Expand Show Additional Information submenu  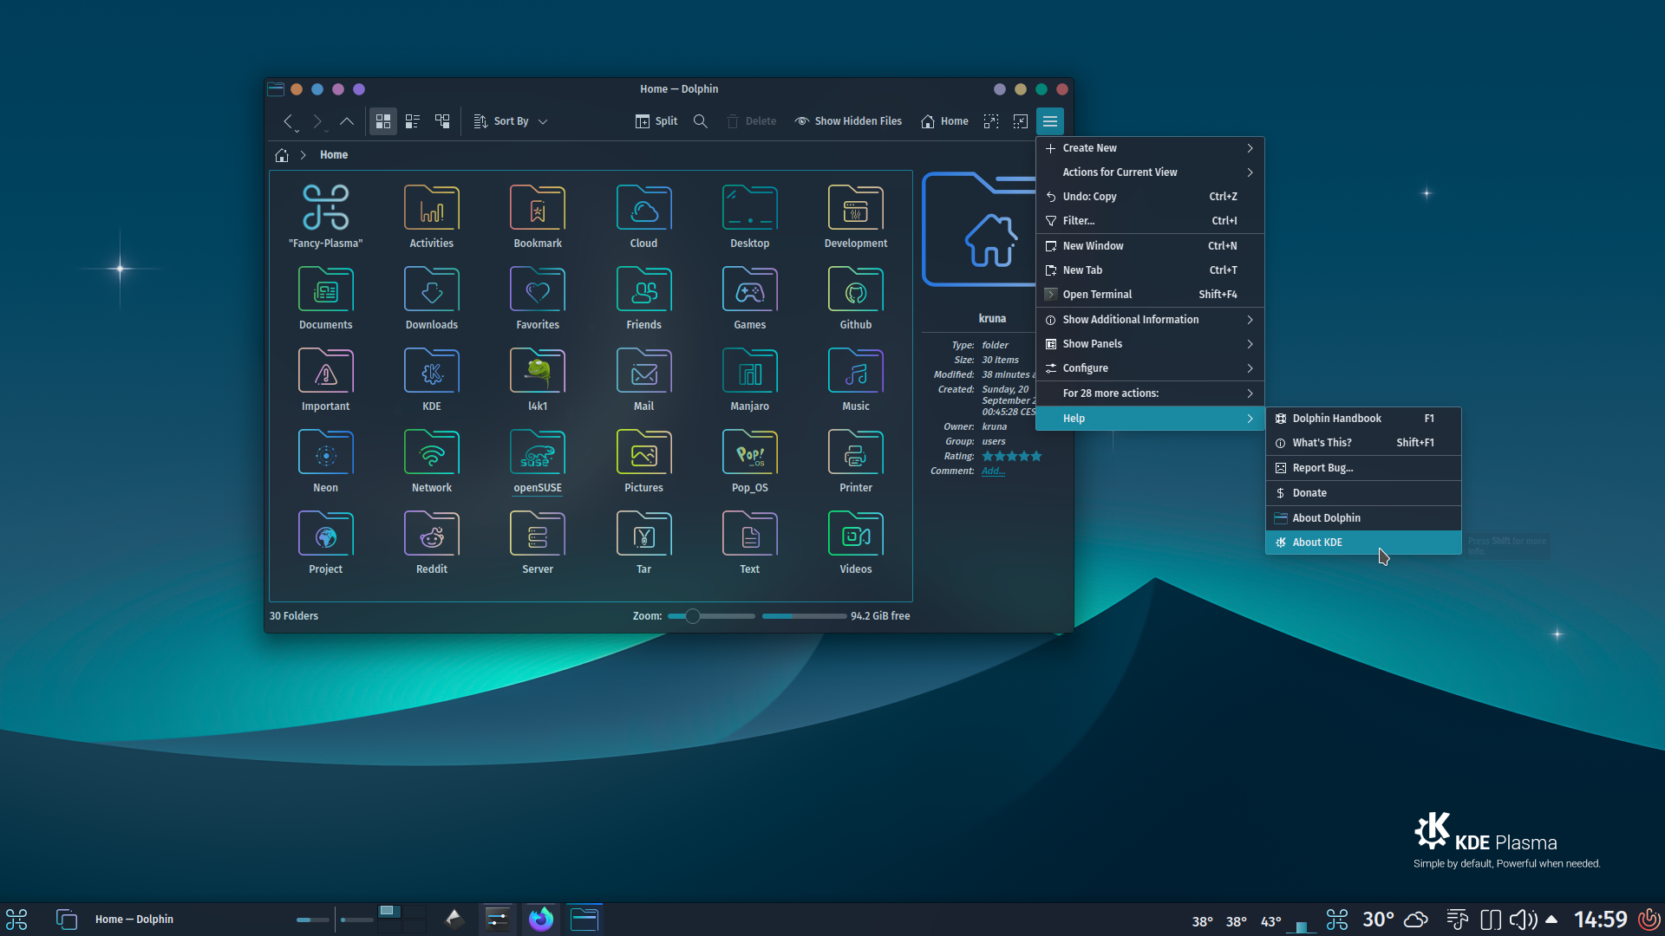pos(1150,320)
